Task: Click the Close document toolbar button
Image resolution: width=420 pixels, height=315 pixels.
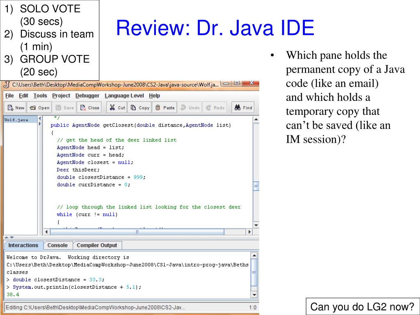Action: tap(89, 108)
